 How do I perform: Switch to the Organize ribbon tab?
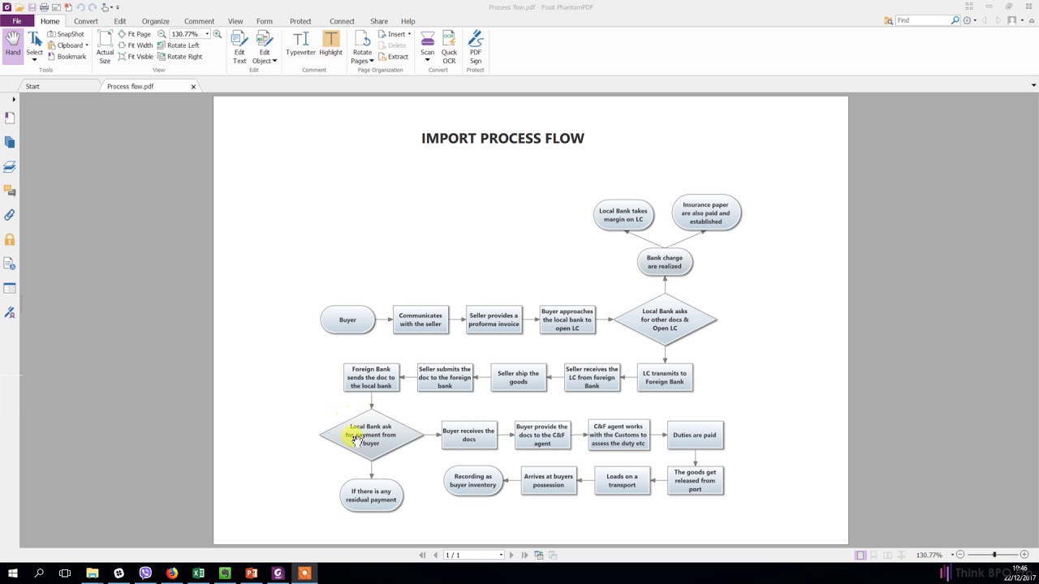155,21
